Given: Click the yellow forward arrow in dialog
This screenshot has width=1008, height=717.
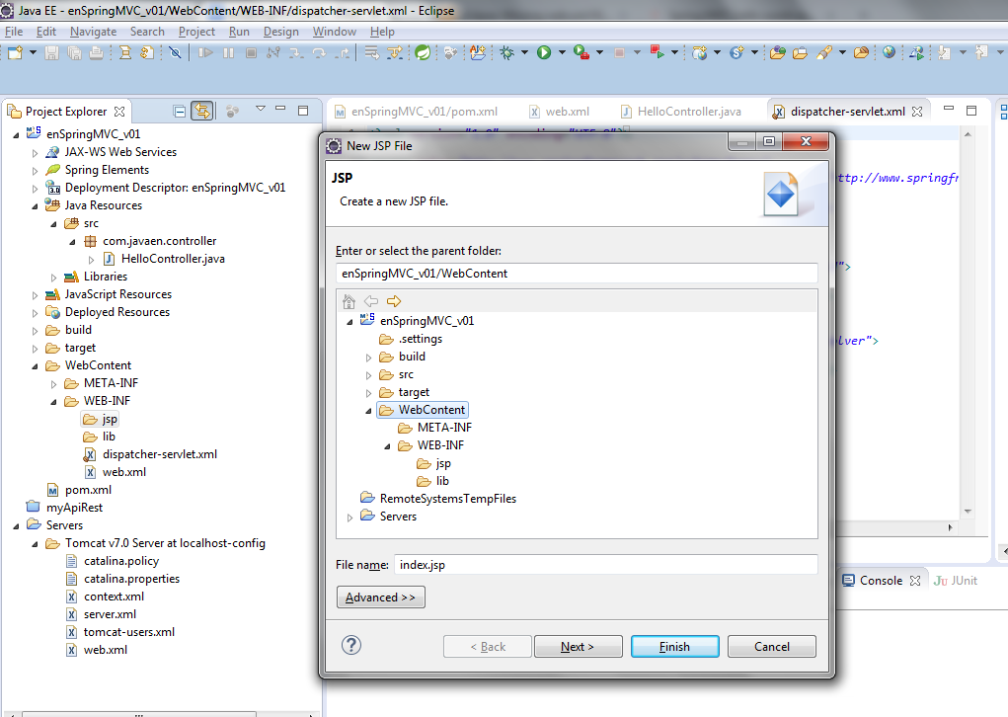Looking at the screenshot, I should click(394, 301).
